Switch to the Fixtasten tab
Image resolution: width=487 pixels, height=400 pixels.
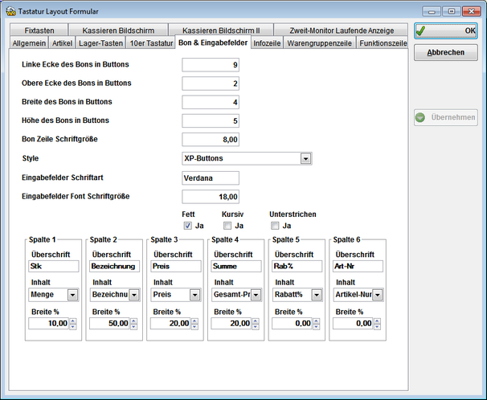39,30
